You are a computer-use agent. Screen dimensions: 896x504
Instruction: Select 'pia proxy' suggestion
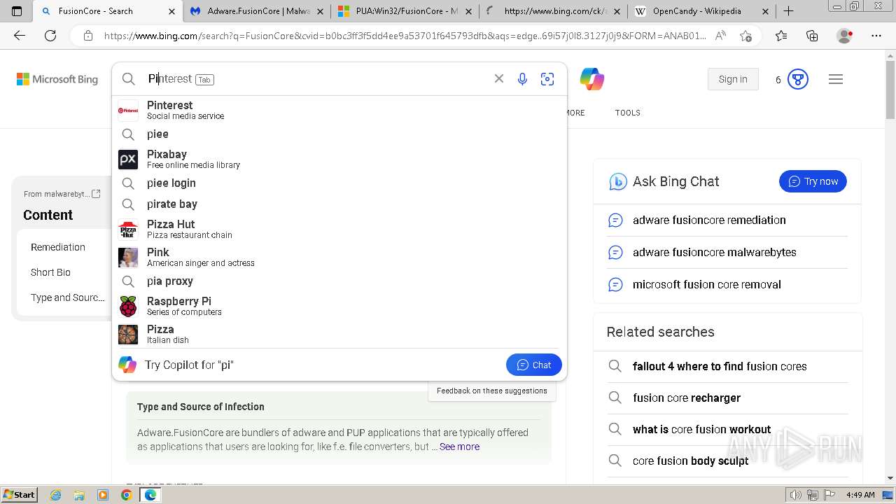point(339,281)
